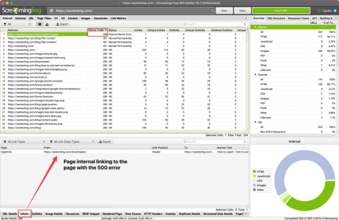Click the Unique Inlinks column header
Viewport: 339px width, 220px height.
tap(156, 30)
